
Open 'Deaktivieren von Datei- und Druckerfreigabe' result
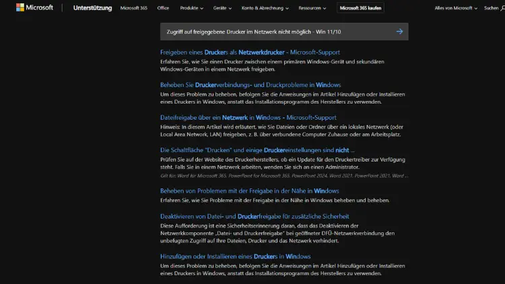coord(255,217)
